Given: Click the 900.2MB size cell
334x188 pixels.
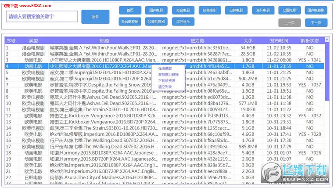Looking at the screenshot, I should [248, 79].
